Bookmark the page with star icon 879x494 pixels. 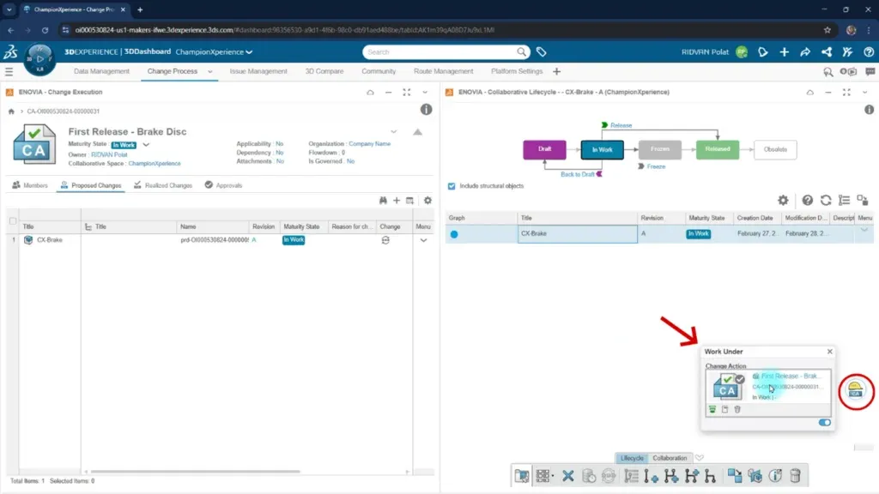click(827, 30)
